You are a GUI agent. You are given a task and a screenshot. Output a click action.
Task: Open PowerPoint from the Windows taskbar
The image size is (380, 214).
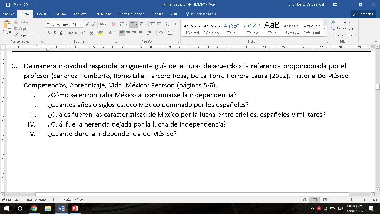[75, 208]
